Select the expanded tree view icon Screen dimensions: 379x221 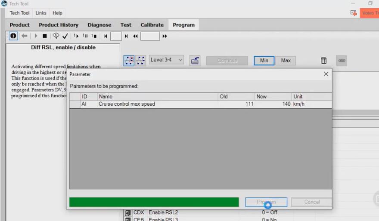point(129,60)
